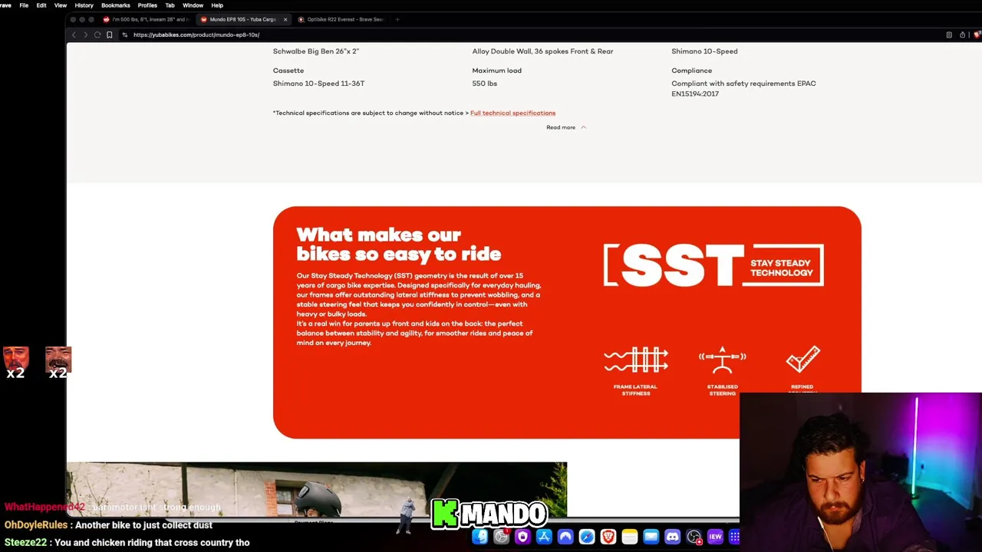Open the Window menu
This screenshot has height=552, width=982.
click(x=193, y=5)
